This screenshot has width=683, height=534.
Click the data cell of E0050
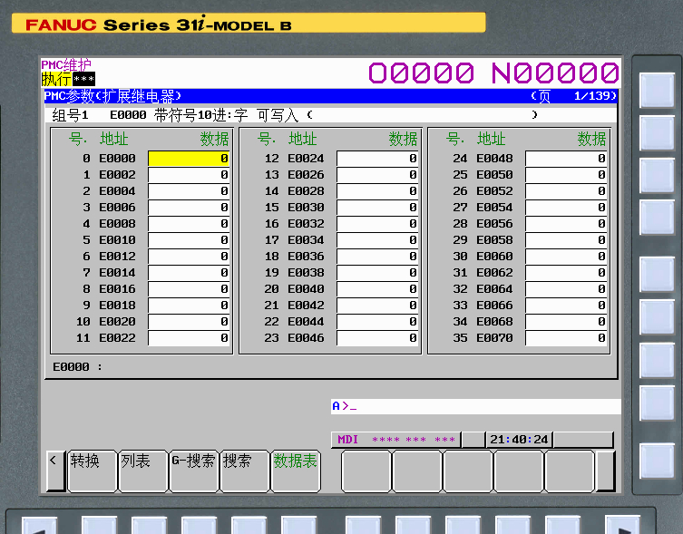[x=566, y=175]
